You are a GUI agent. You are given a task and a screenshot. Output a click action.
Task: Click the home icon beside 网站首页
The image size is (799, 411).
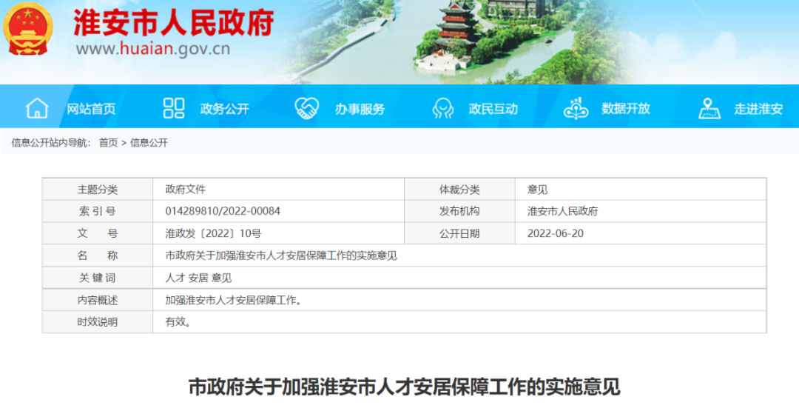[x=37, y=108]
